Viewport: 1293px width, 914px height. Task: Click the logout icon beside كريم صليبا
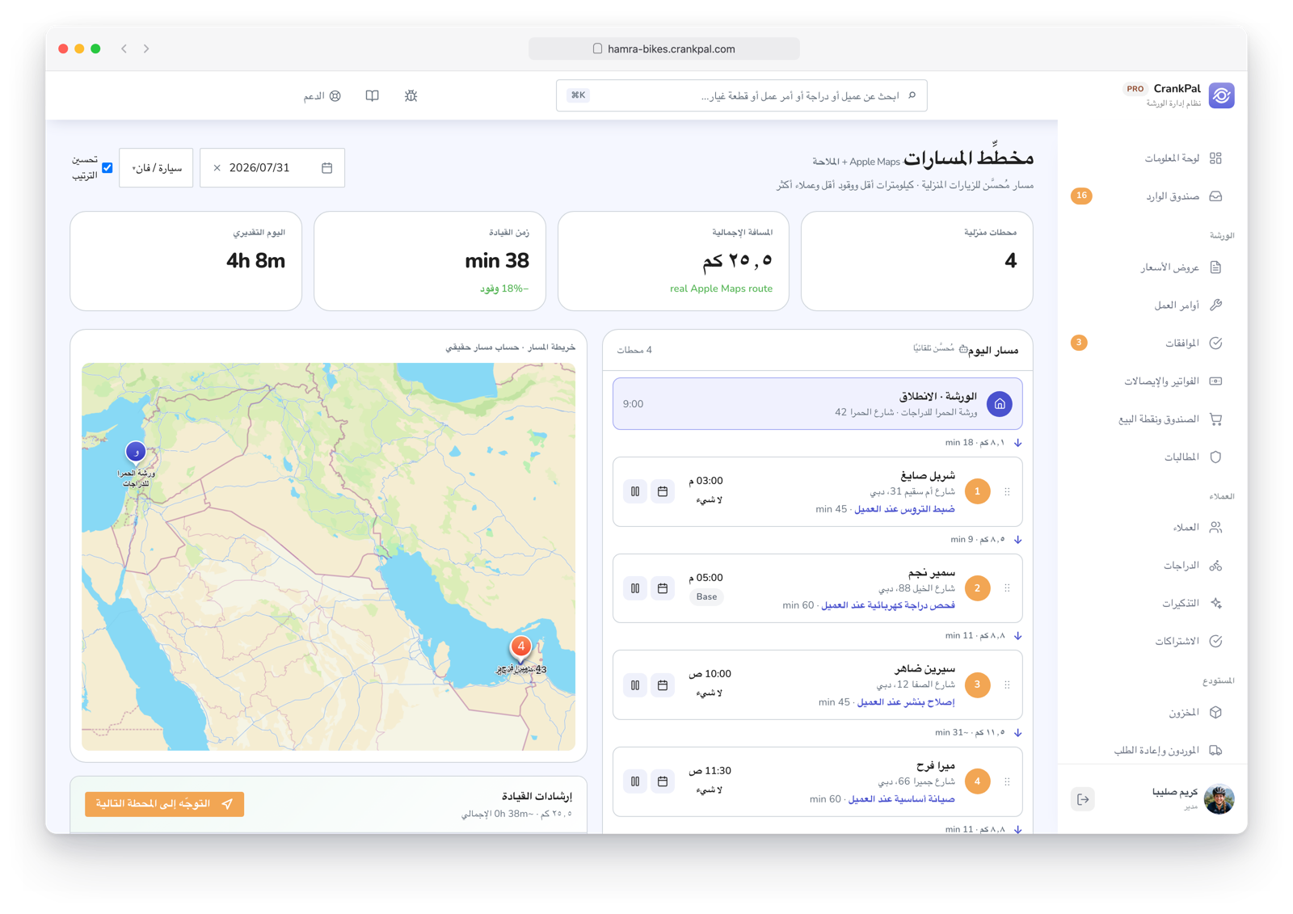[1083, 799]
